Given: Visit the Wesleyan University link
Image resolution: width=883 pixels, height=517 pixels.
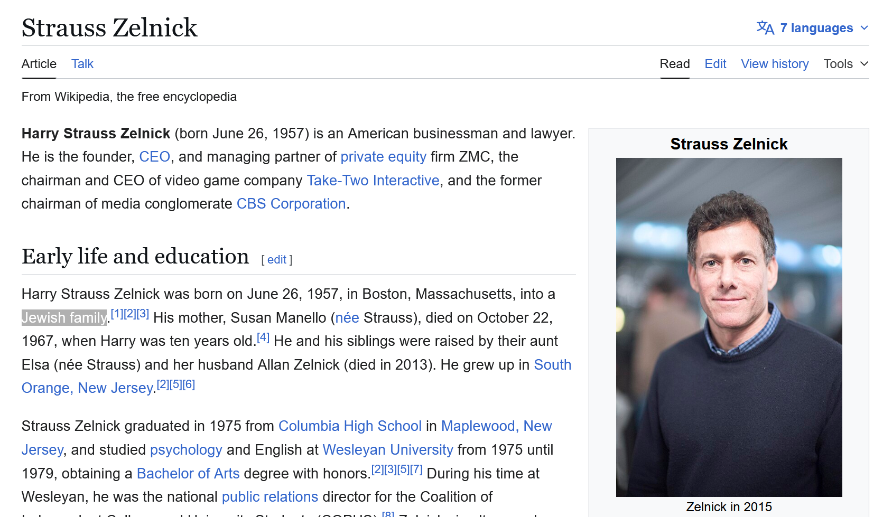Looking at the screenshot, I should tap(388, 450).
